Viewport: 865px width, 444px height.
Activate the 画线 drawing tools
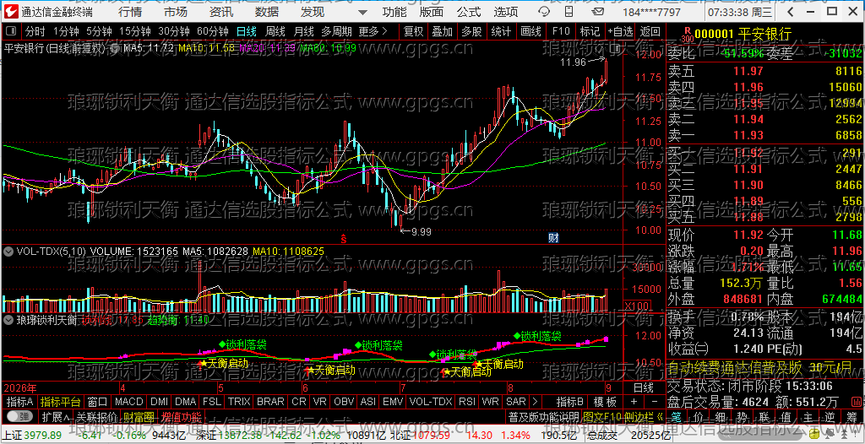click(x=530, y=31)
